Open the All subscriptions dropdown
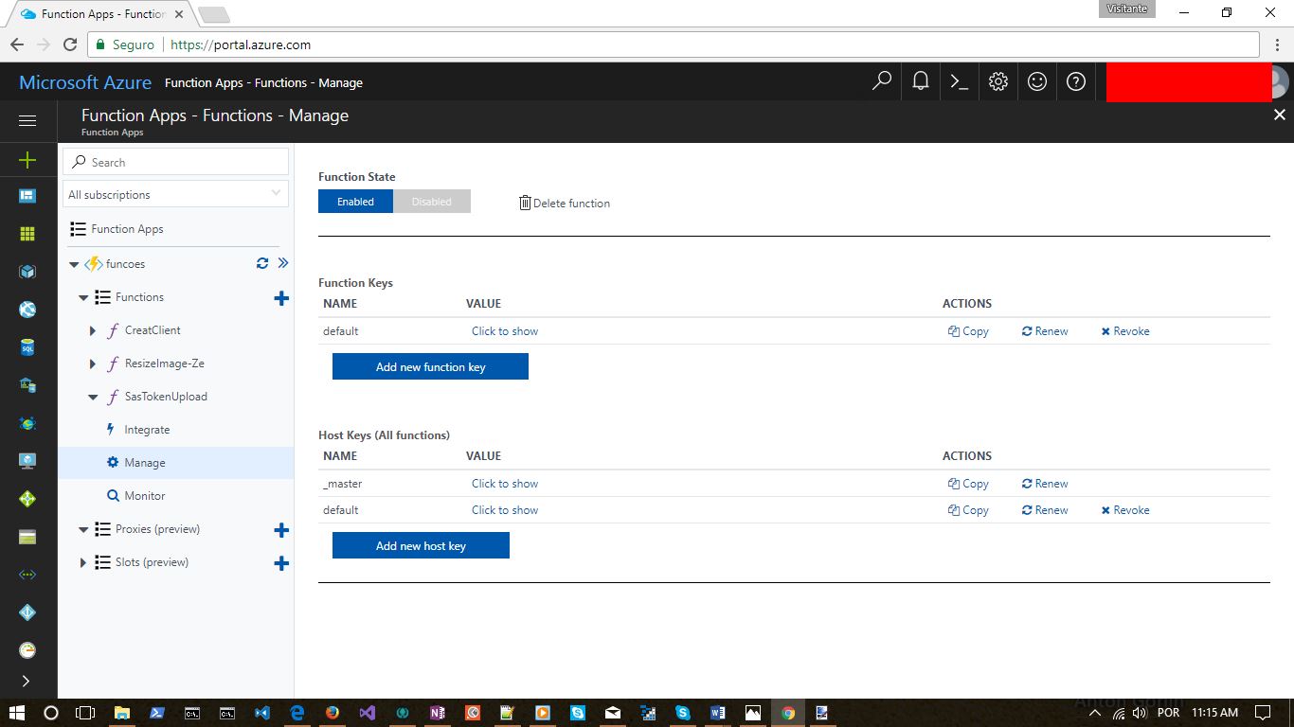 [175, 194]
